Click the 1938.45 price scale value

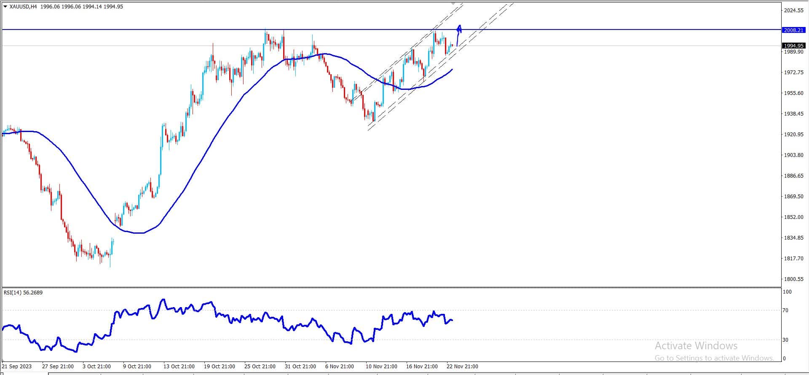[793, 114]
